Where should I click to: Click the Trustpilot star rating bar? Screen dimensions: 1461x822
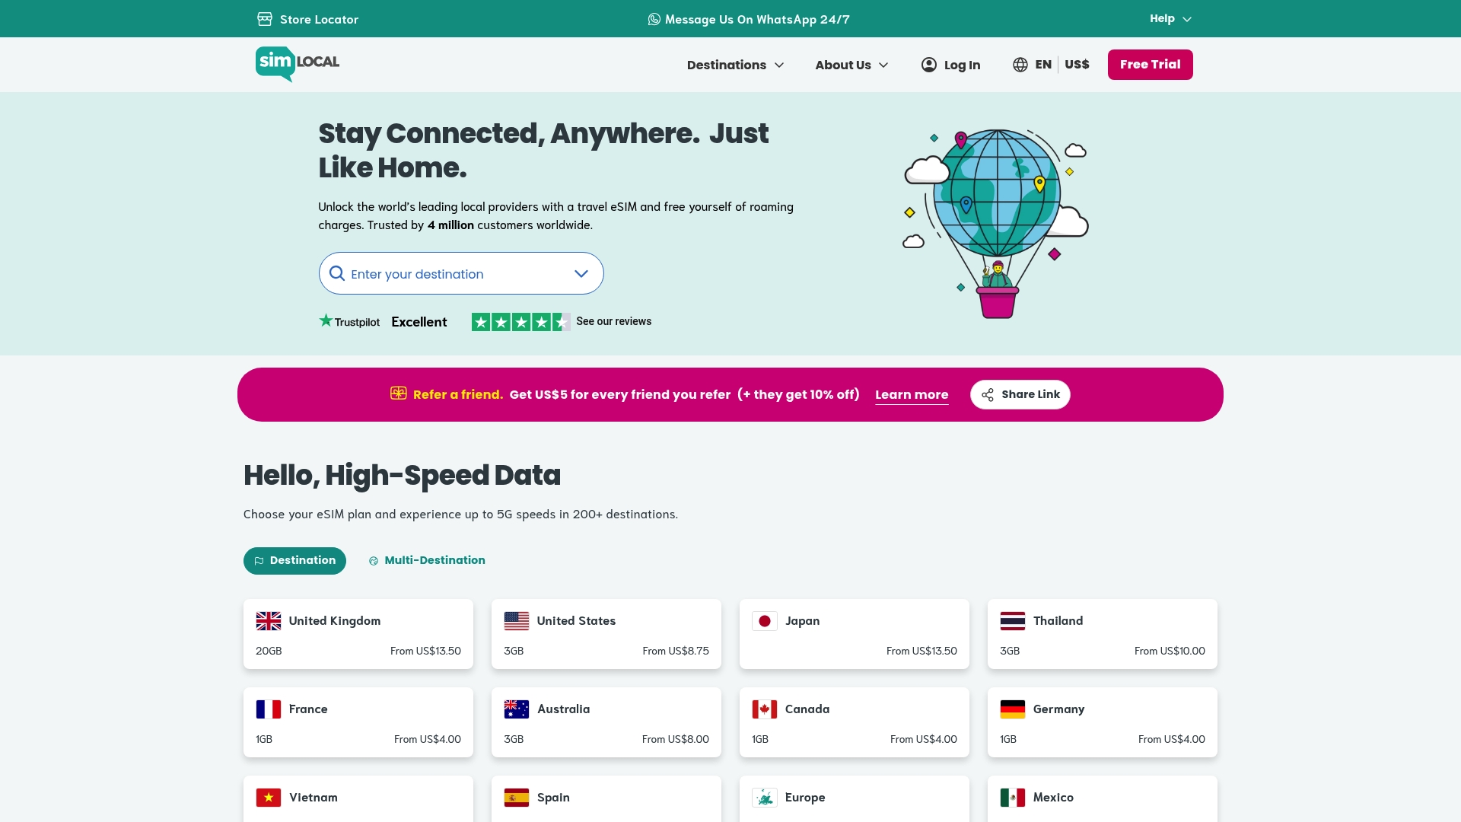point(521,321)
